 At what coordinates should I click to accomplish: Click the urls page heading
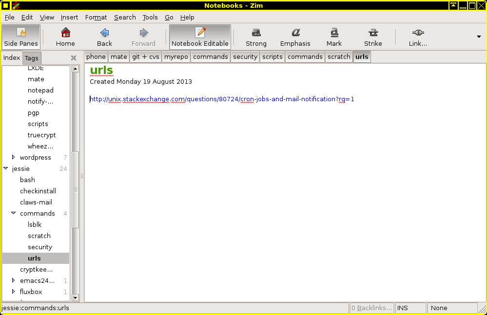coord(101,71)
